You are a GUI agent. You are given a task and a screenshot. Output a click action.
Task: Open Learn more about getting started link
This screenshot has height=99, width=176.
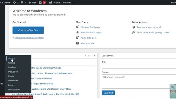point(153,32)
